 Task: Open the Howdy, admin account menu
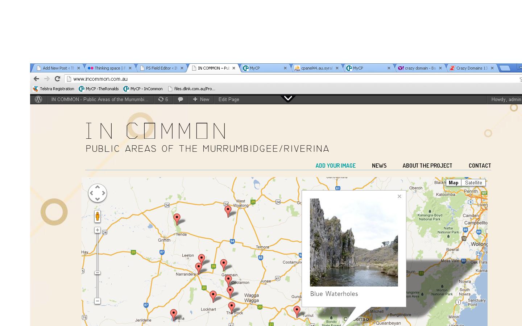(x=506, y=99)
